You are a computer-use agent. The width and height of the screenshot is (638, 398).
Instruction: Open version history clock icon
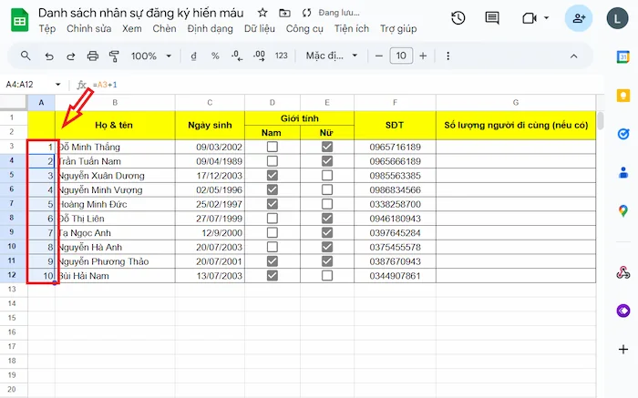pyautogui.click(x=458, y=18)
